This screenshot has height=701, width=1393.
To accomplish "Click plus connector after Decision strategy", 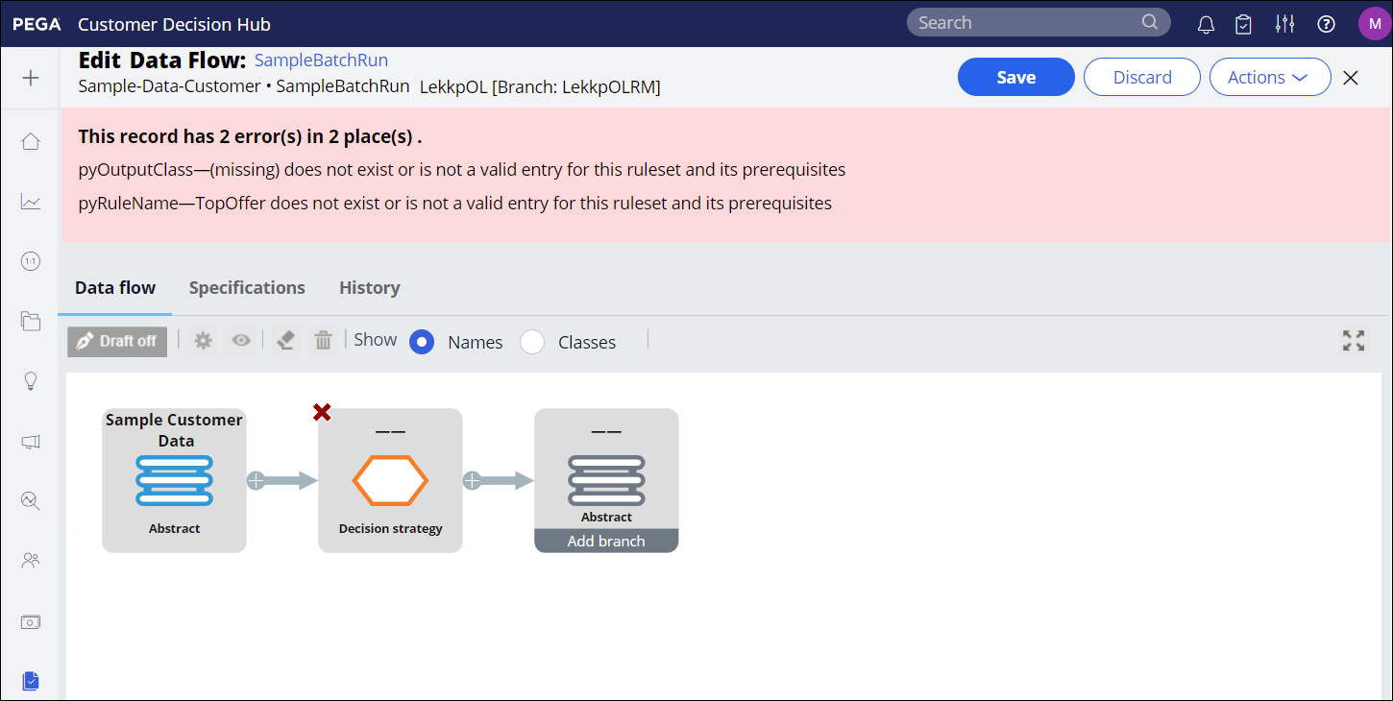I will tap(472, 480).
